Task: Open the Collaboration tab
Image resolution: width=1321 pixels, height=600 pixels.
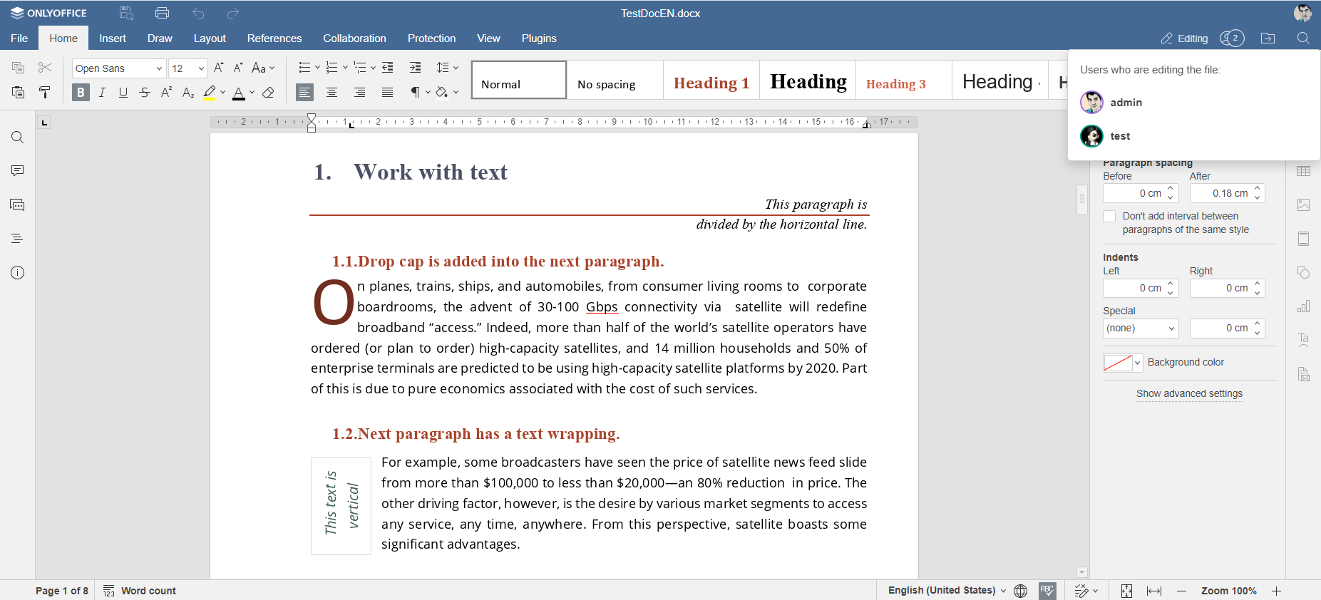Action: [x=354, y=38]
